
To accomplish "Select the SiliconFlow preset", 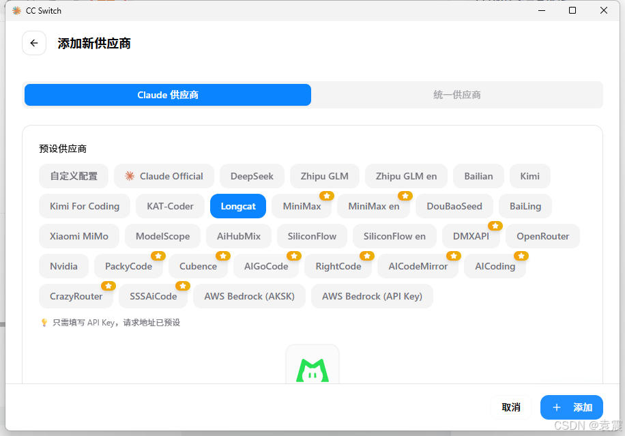I will 312,236.
